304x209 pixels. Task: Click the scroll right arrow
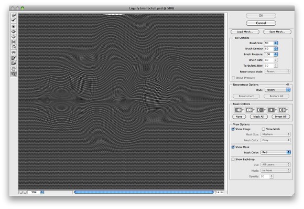tap(222, 192)
